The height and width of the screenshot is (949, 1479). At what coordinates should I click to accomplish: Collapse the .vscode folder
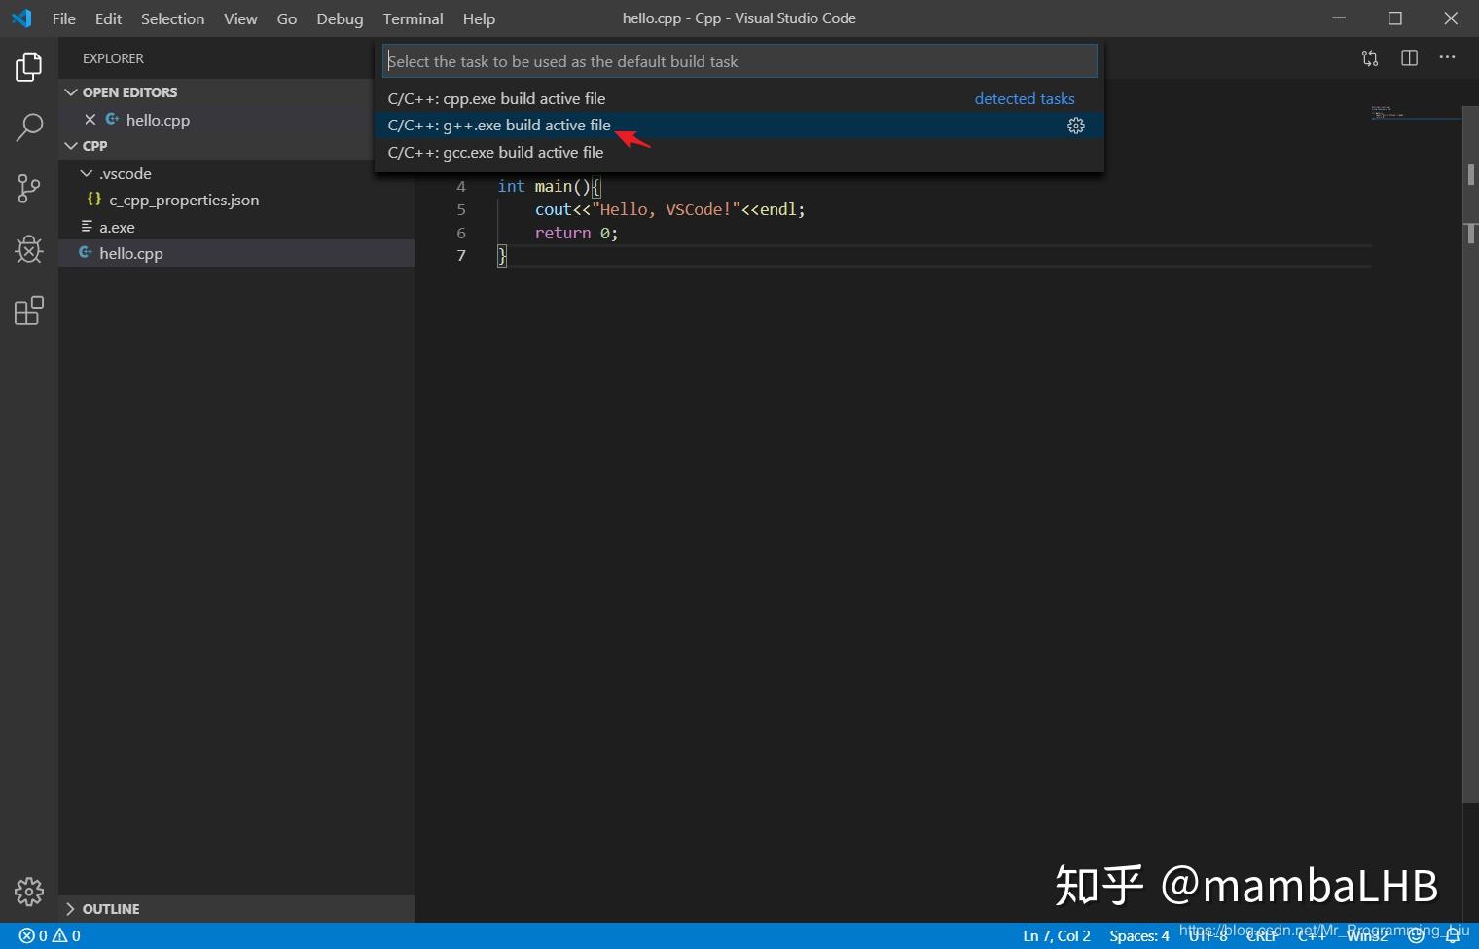(87, 173)
